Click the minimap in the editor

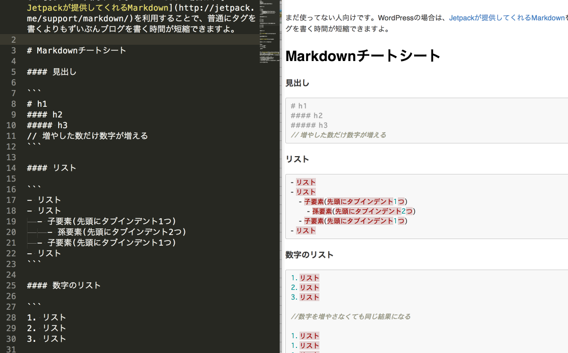[269, 33]
